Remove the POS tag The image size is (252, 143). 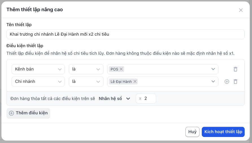pyautogui.click(x=121, y=69)
